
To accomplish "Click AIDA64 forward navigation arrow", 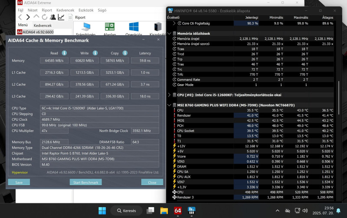I will point(28,17).
